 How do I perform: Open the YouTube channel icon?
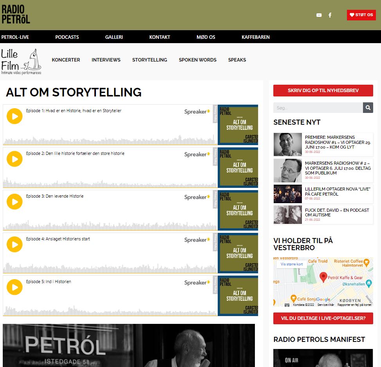[x=319, y=15]
